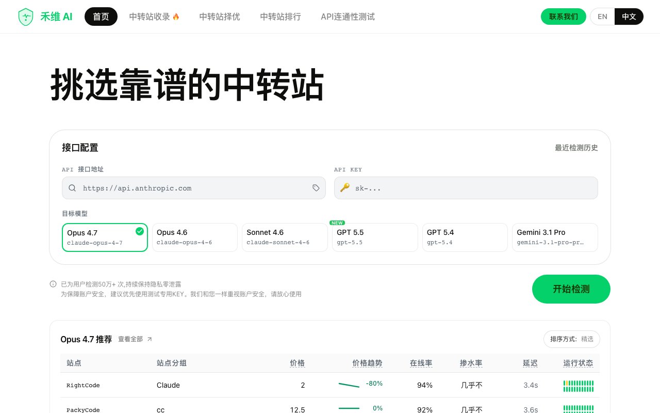
Task: Click the info icon beside privacy notice
Action: pyautogui.click(x=53, y=284)
